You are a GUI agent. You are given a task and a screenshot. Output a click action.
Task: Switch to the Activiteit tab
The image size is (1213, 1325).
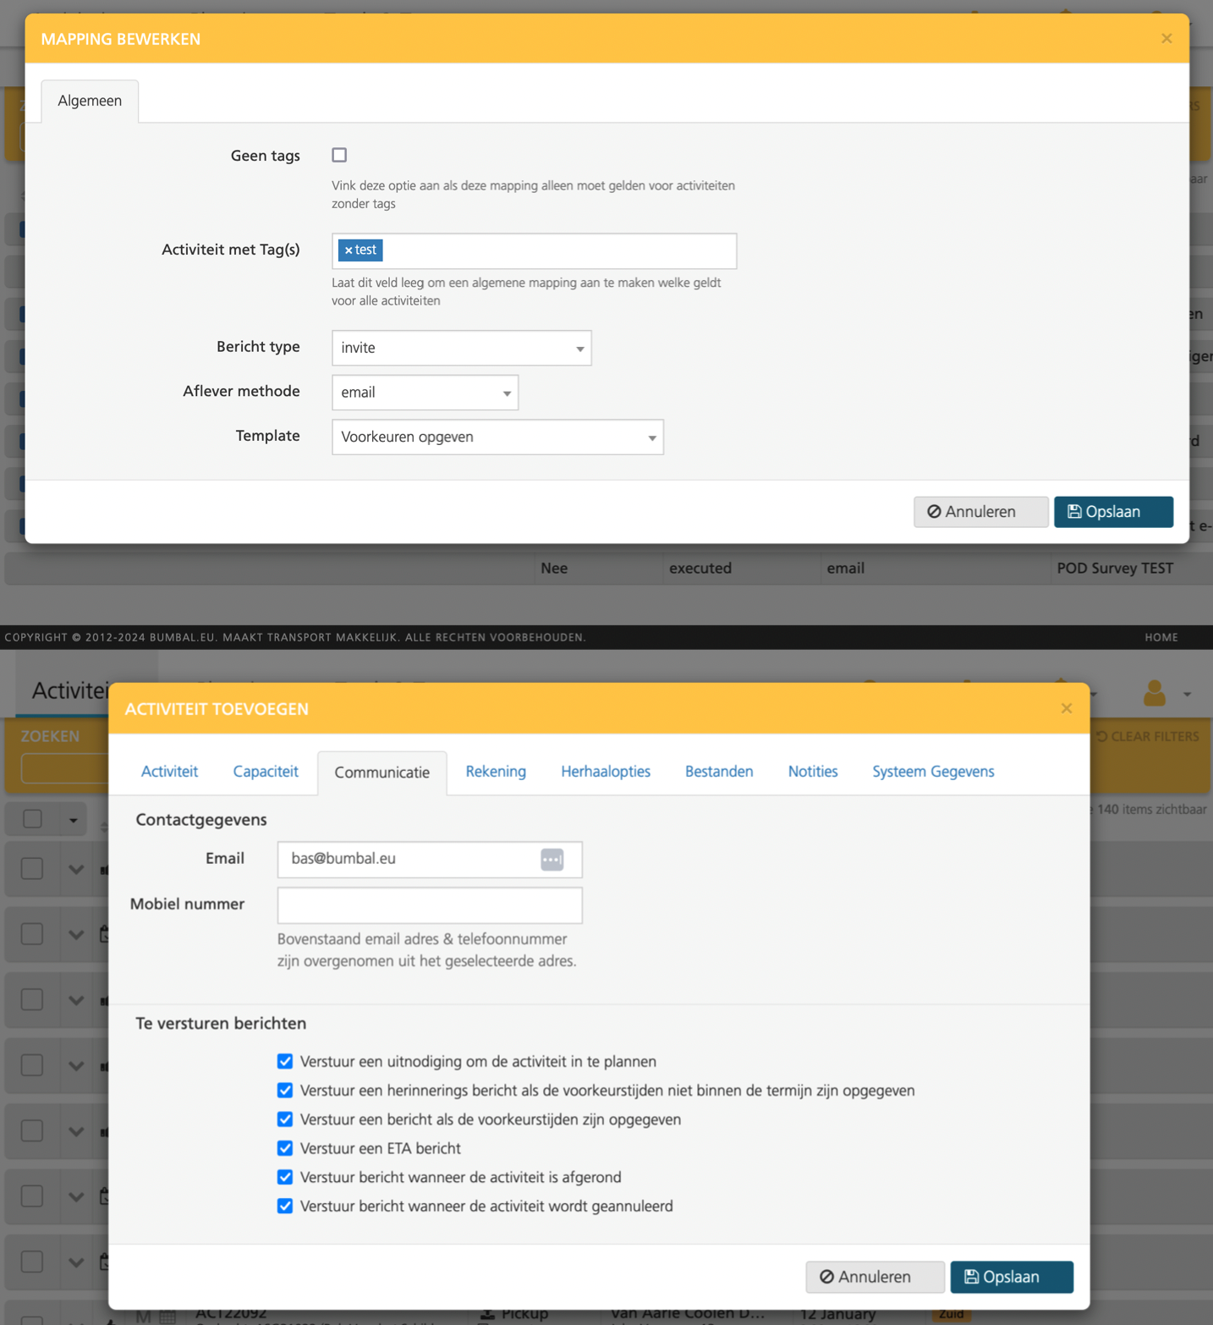pos(169,772)
